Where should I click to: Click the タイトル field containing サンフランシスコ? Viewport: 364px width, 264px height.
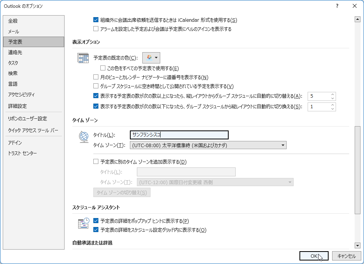[x=179, y=135]
